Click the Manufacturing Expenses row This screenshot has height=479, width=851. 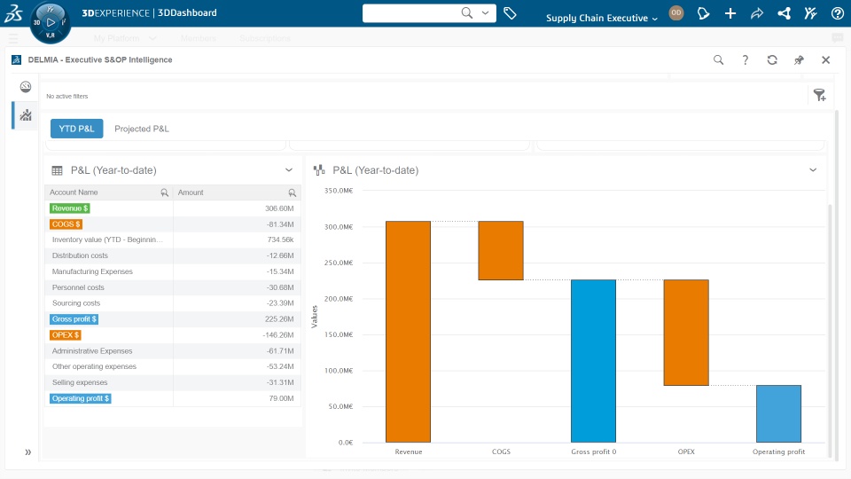(172, 271)
